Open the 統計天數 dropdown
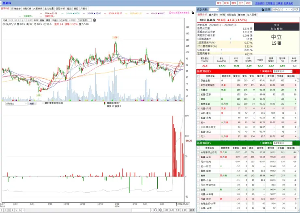Image resolution: width=300 pixels, height=213 pixels. pos(214,9)
